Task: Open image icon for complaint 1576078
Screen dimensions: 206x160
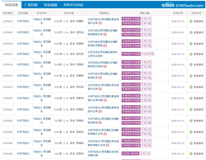Action: [x=105, y=46]
